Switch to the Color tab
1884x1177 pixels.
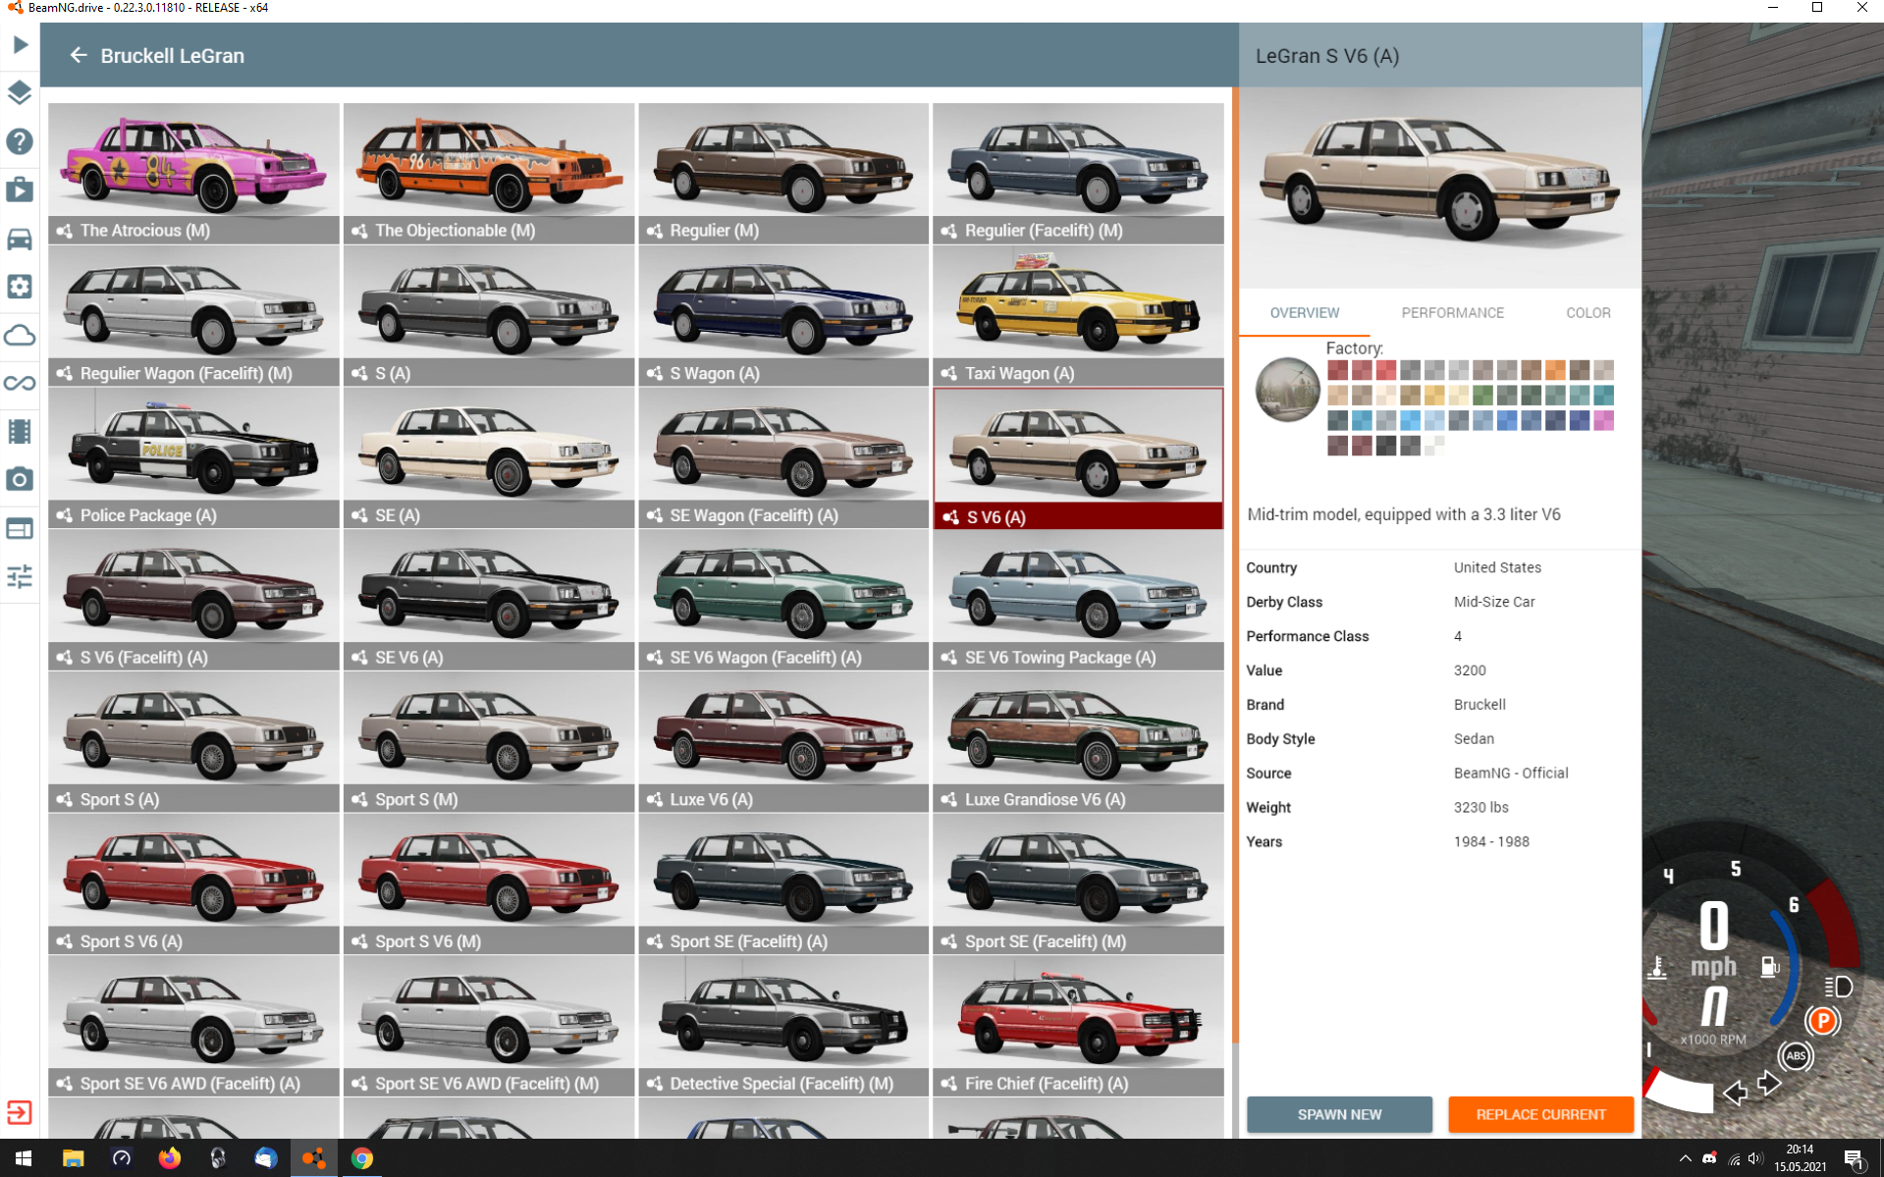[1588, 313]
